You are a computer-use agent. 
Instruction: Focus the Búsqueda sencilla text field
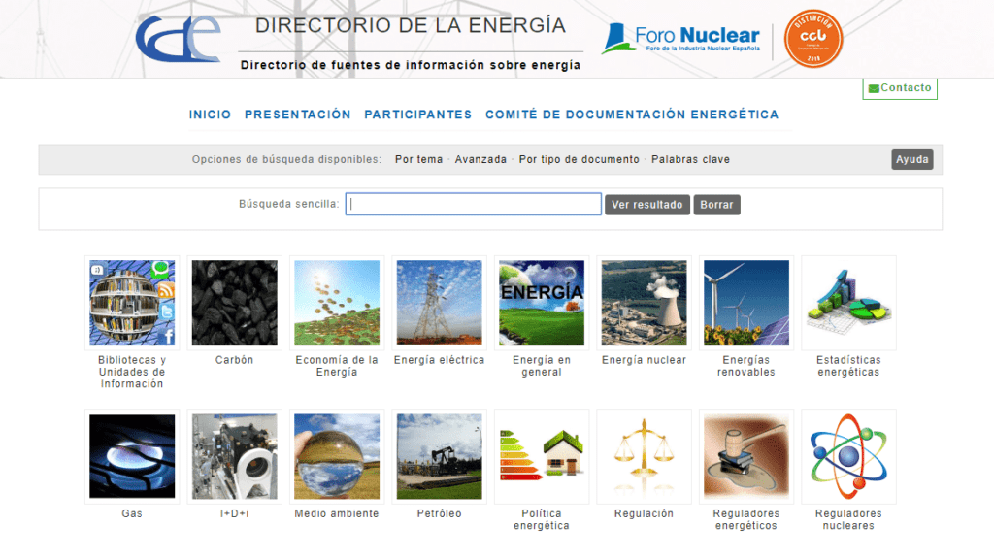coord(474,204)
